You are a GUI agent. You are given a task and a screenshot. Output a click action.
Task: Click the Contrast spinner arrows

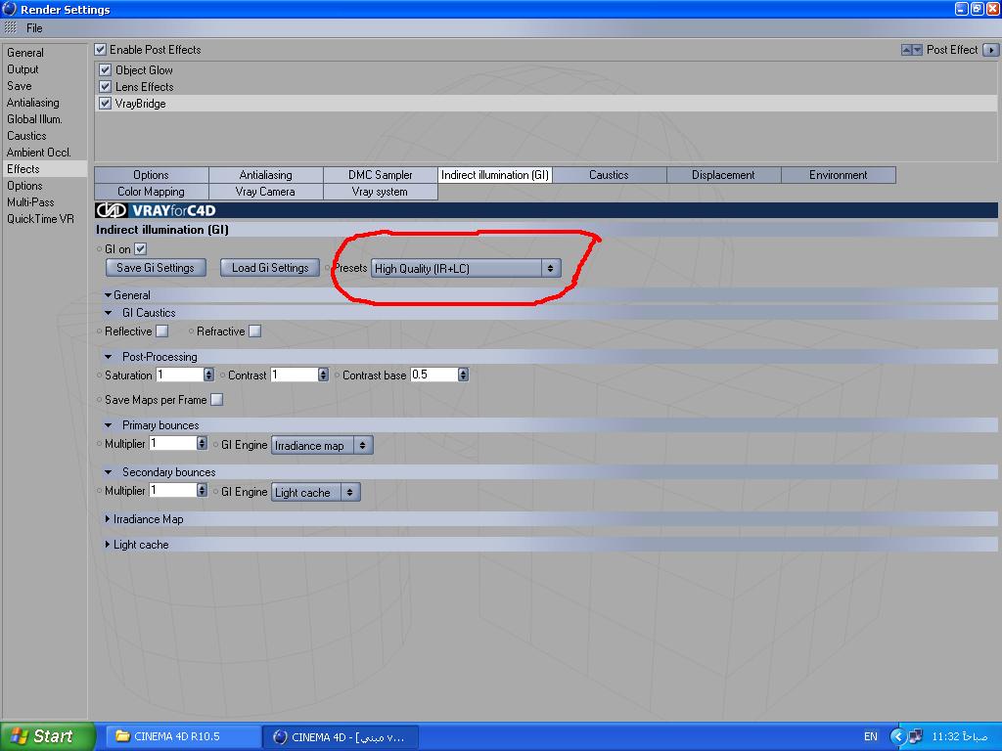(x=323, y=375)
